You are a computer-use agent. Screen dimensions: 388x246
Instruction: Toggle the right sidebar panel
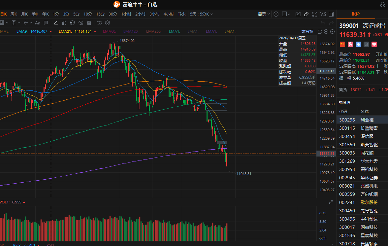(x=331, y=14)
